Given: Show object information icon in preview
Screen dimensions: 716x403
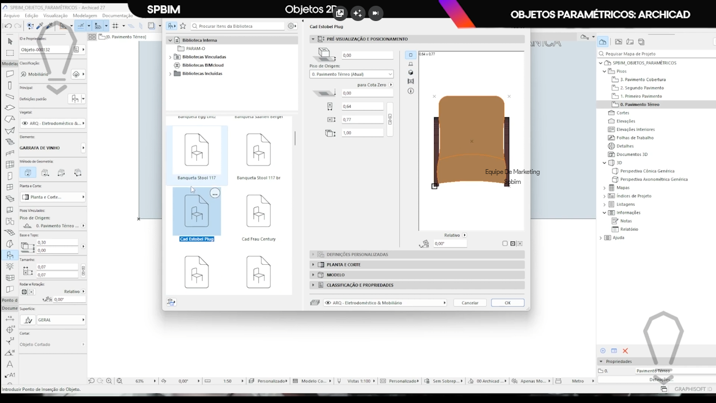Looking at the screenshot, I should 411,91.
